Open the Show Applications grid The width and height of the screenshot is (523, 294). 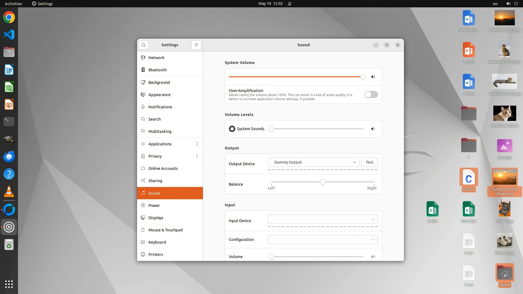tap(9, 284)
